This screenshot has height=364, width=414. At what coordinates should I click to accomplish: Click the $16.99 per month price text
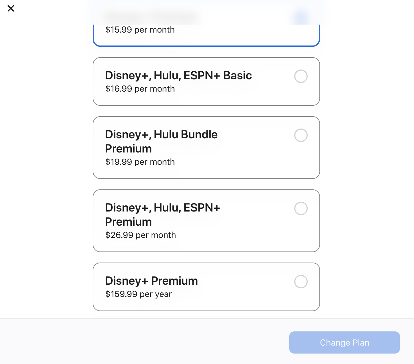(x=140, y=89)
